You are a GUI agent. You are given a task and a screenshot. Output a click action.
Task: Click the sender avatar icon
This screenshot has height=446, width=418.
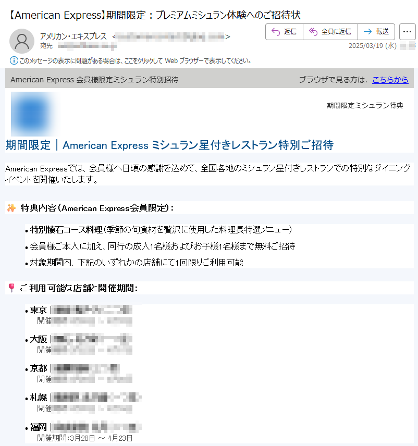(22, 41)
